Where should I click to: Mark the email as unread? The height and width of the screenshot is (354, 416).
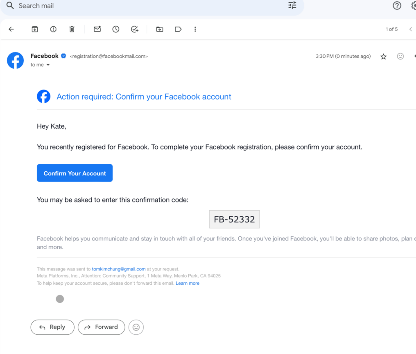pyautogui.click(x=97, y=29)
